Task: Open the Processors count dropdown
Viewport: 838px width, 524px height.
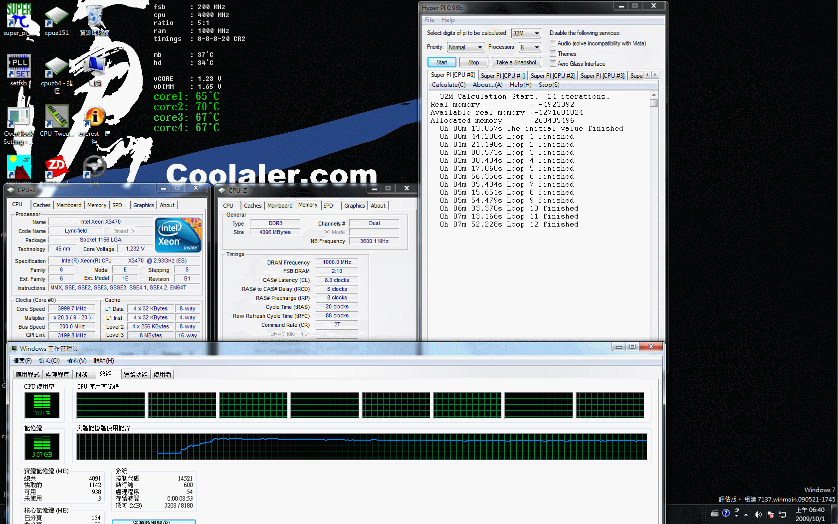Action: tap(530, 47)
